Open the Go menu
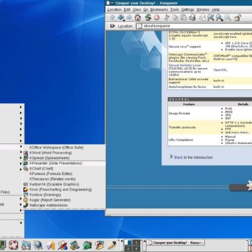 tap(146, 10)
